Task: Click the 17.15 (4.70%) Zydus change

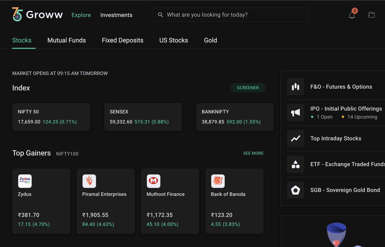Action: 34,224
